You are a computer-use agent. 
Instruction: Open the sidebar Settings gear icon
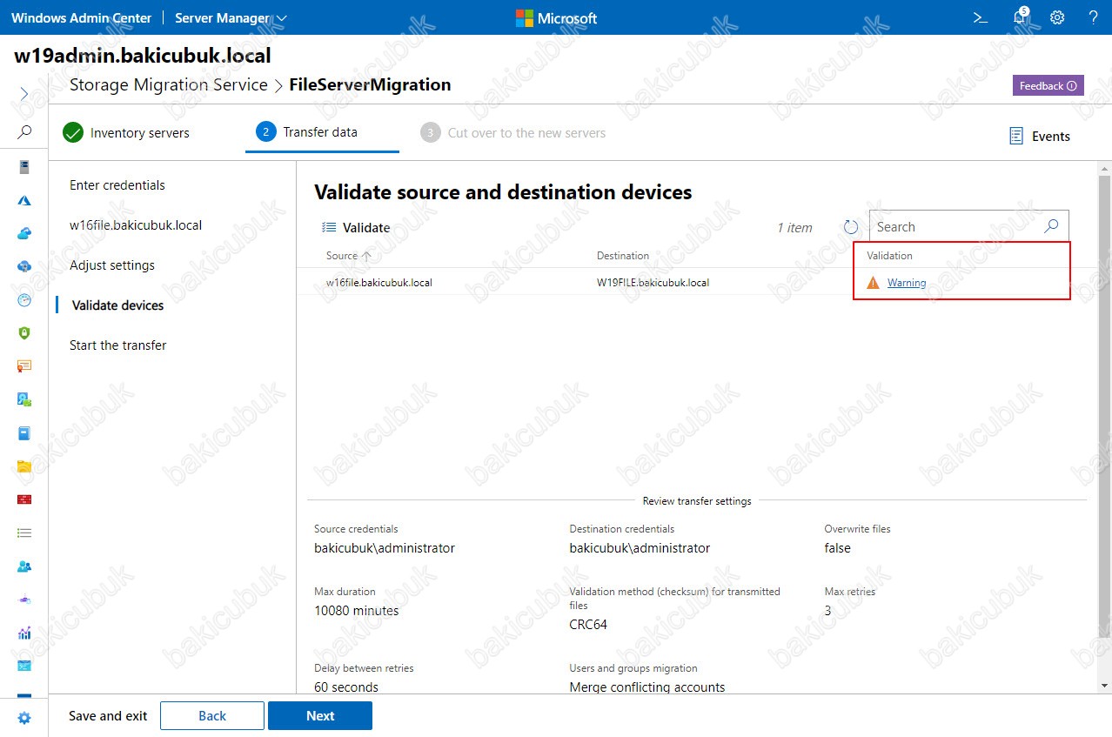(x=24, y=718)
